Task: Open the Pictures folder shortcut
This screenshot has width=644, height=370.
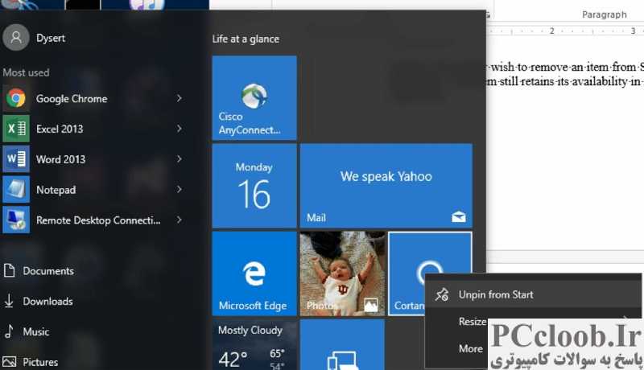Action: click(x=31, y=362)
